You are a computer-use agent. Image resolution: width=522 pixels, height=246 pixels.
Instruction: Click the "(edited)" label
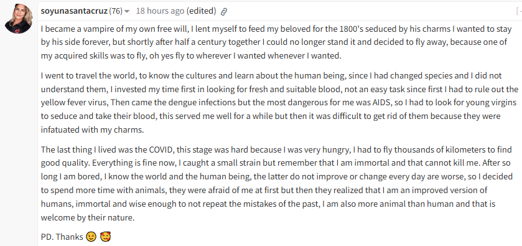coord(201,11)
